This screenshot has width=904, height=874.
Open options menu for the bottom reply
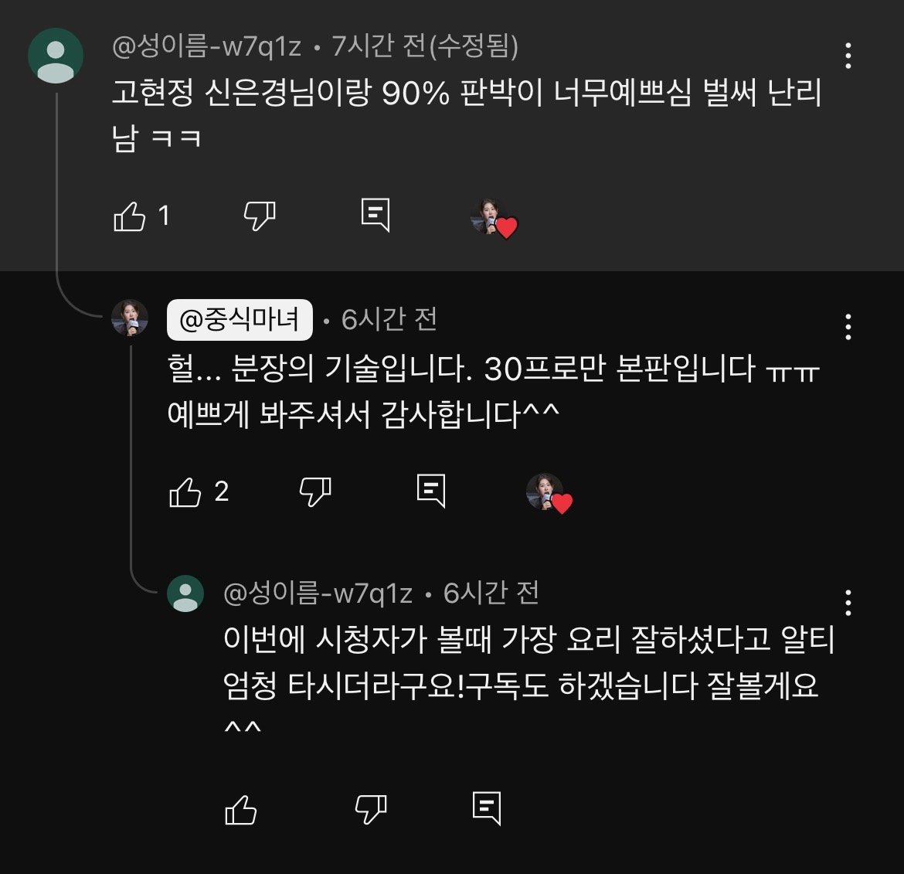click(848, 601)
